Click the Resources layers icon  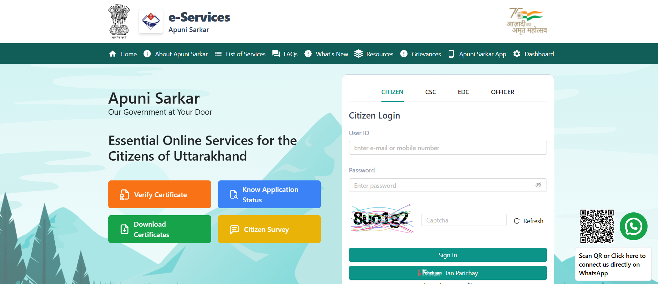tap(358, 54)
